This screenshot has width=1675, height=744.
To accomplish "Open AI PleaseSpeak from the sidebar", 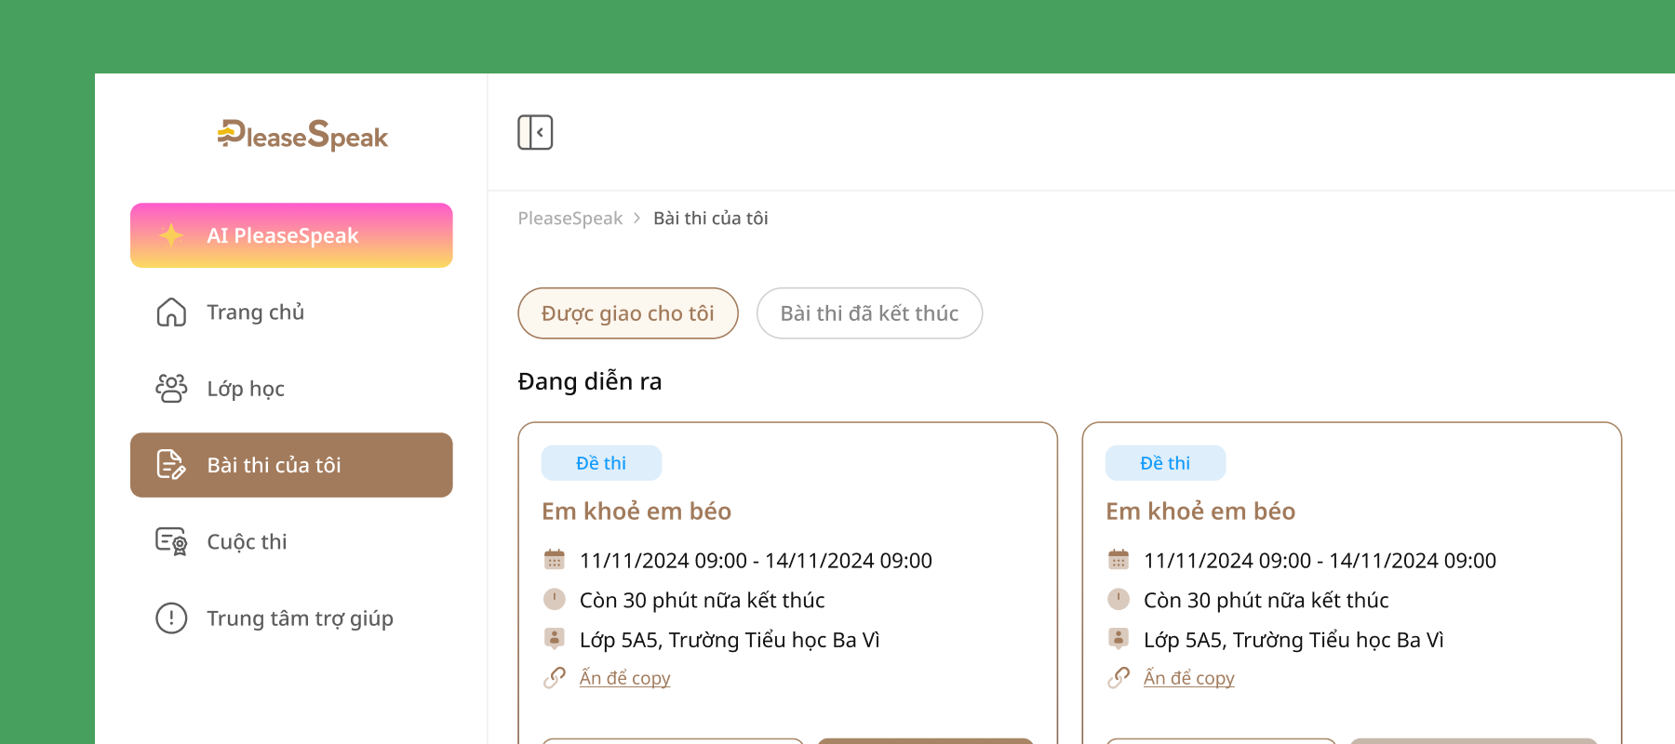I will pyautogui.click(x=291, y=235).
